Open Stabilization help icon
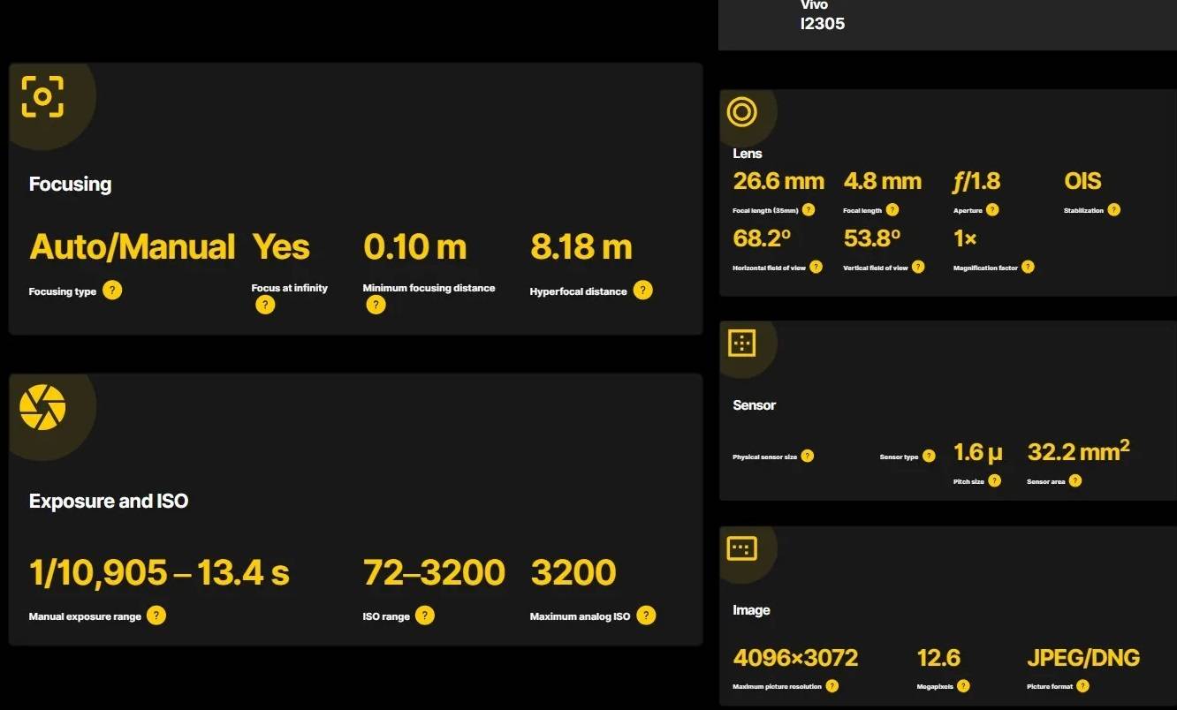 coord(1113,210)
